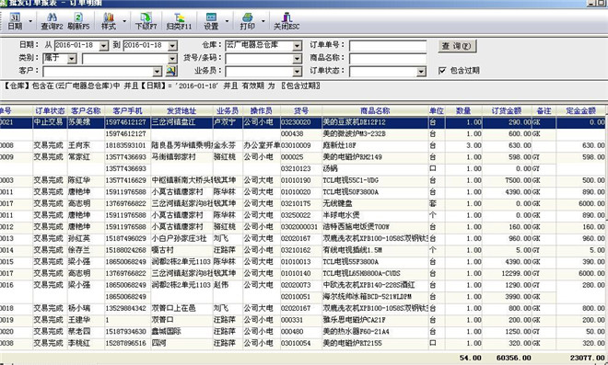This screenshot has height=365, width=608.
Task: Select product cell 雅乐思电磁炉CA21F
Action: (375, 320)
